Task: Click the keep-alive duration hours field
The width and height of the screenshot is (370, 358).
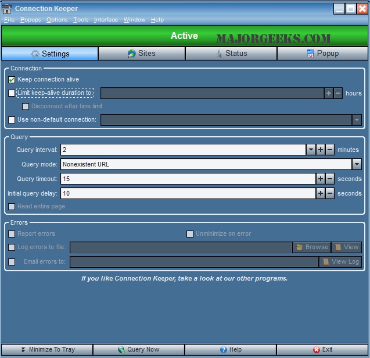Action: click(x=212, y=93)
